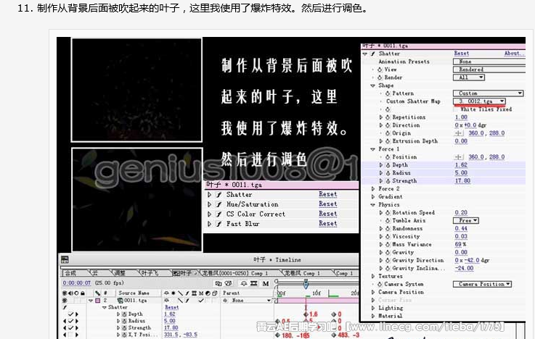Collapse the Physics group
This screenshot has height=339, width=535.
(373, 204)
